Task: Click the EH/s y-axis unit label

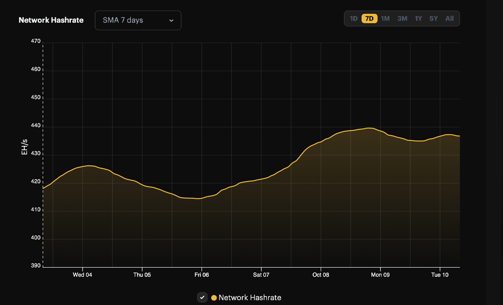Action: [x=25, y=146]
